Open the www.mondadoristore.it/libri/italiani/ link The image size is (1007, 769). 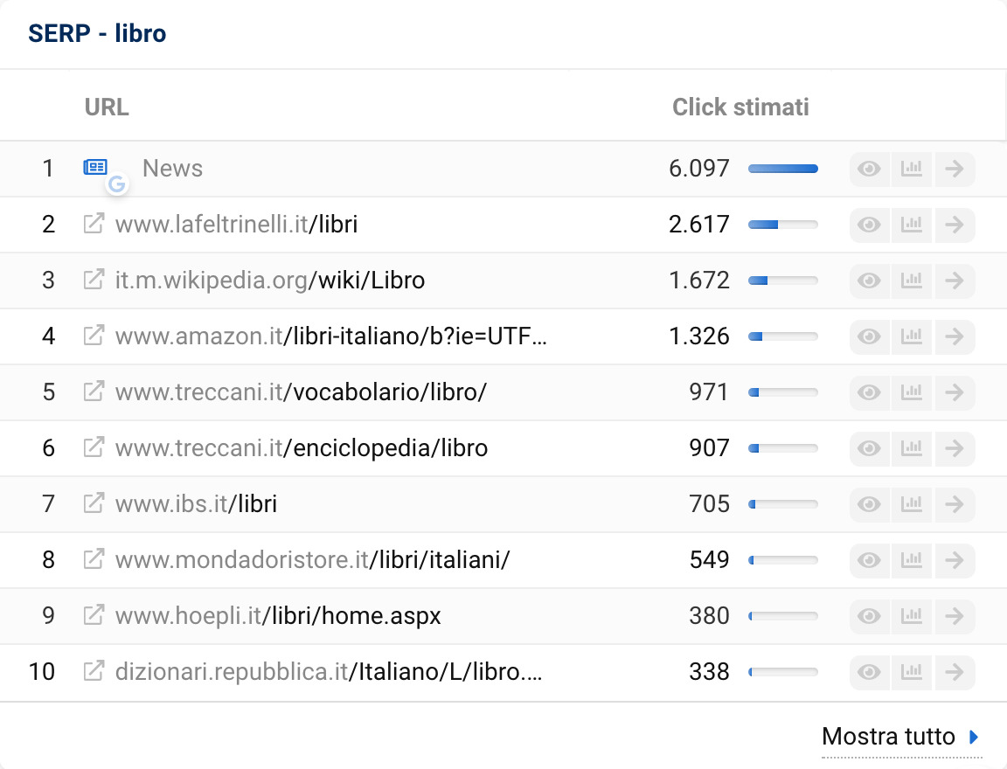312,559
